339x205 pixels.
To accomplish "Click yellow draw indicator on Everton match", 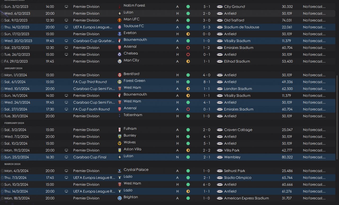I will (x=188, y=34).
